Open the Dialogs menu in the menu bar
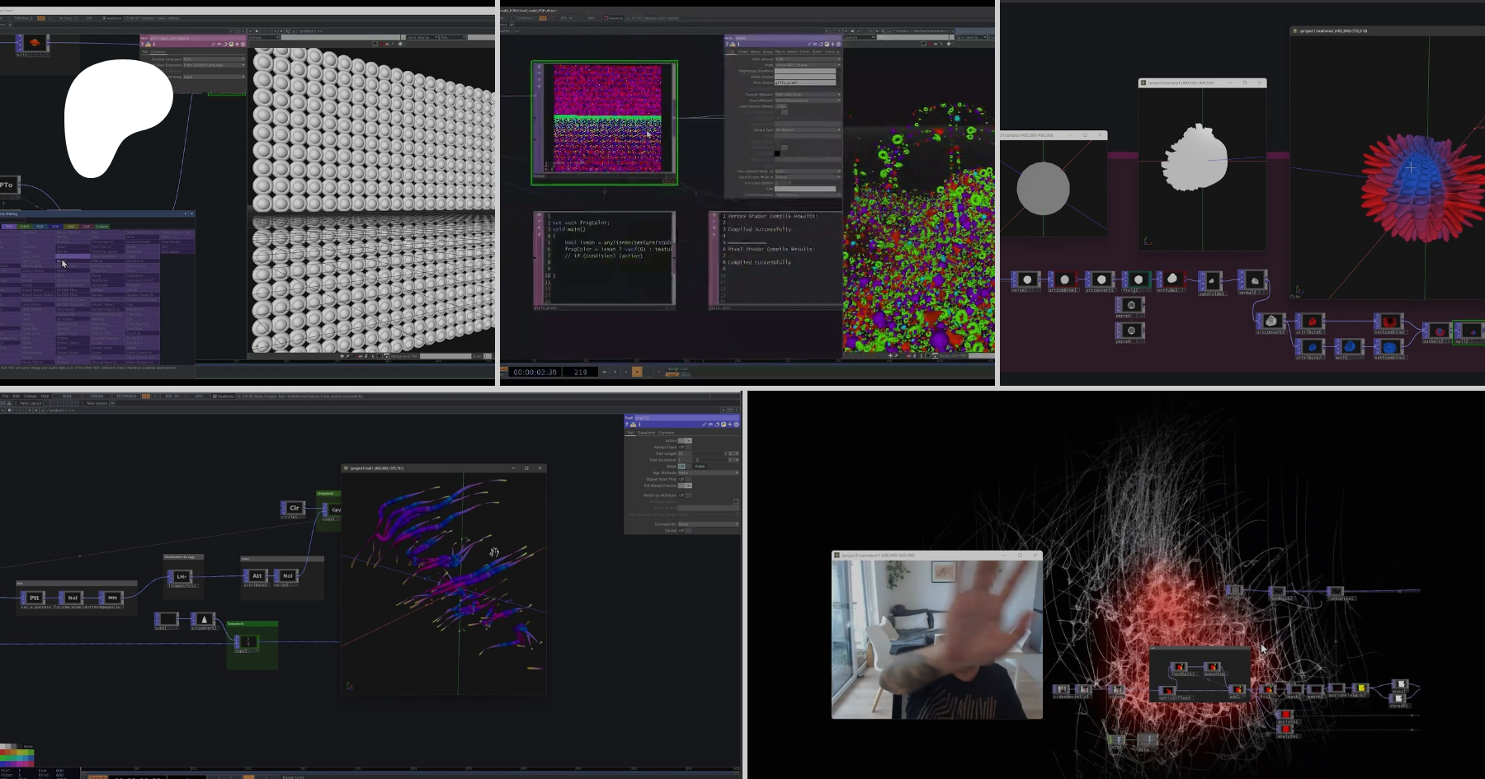 31,396
